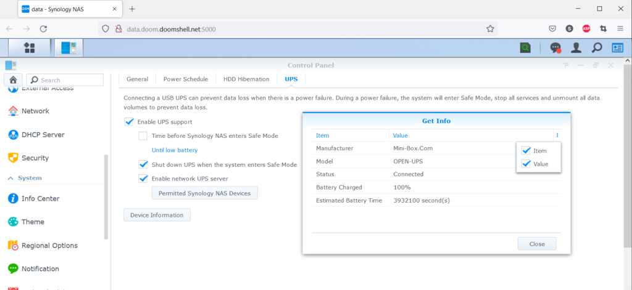
Task: Toggle the Enable UPS support checkbox
Action: [x=129, y=122]
